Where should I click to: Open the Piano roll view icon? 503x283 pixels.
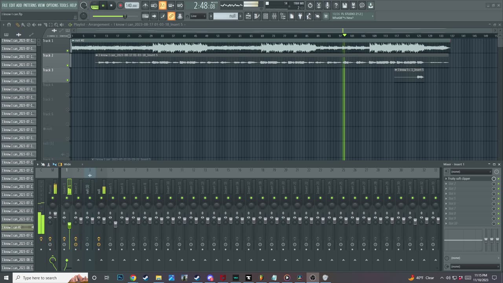click(x=257, y=16)
